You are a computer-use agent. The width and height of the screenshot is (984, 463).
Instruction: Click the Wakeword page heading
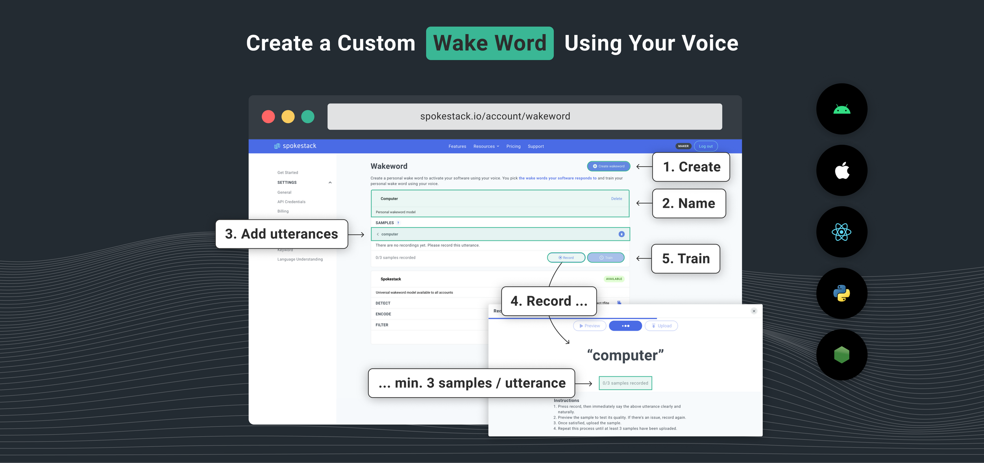coord(389,167)
